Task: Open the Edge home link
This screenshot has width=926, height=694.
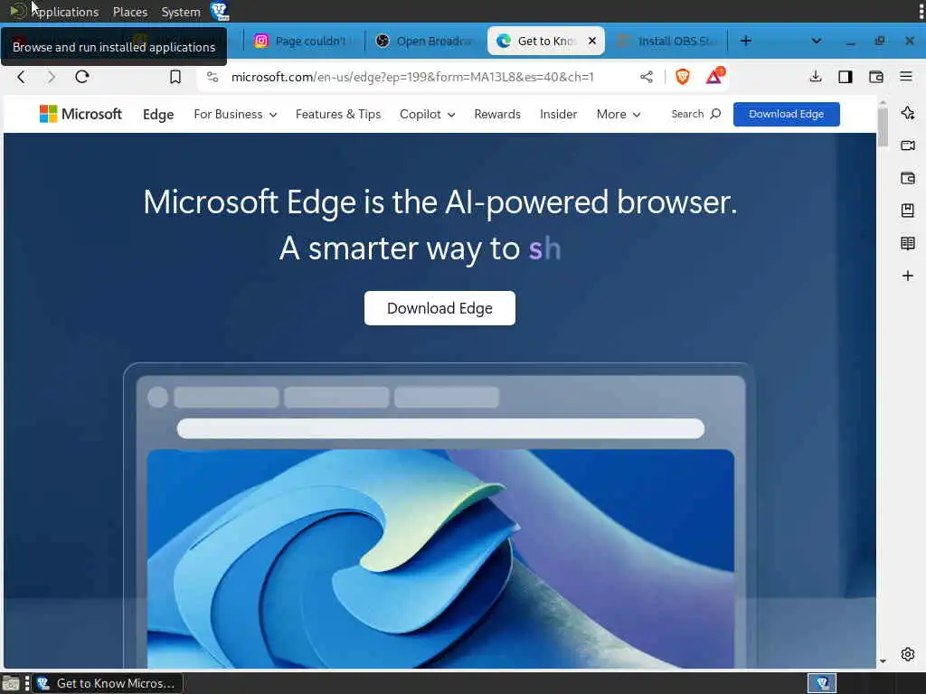Action: tap(158, 115)
